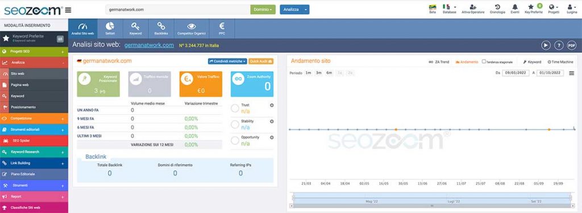Screen dimensions: 582x213
Task: Click the Keyword Posizionate green card
Action: point(98,84)
